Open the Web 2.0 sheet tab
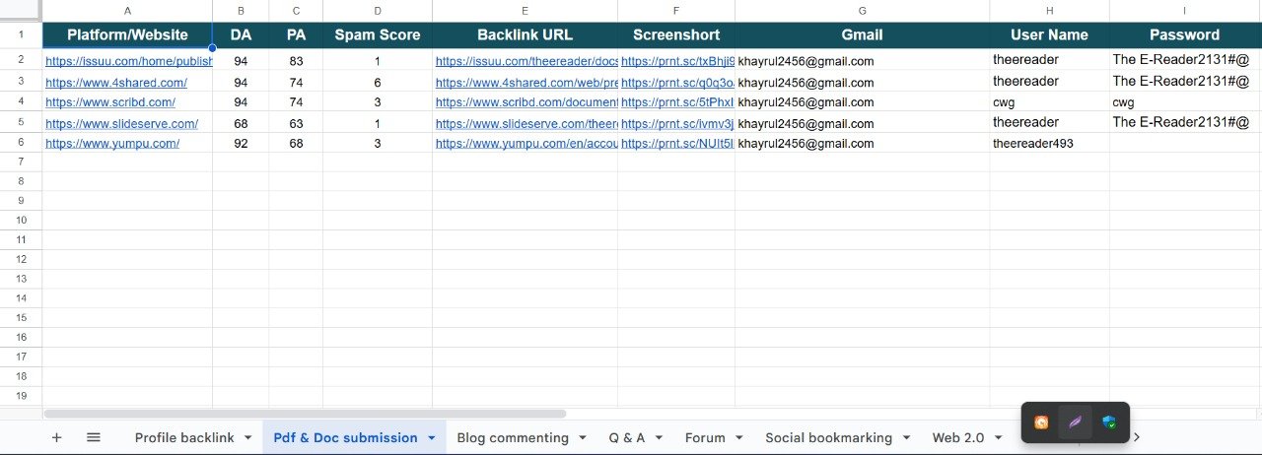Image resolution: width=1262 pixels, height=455 pixels. (958, 437)
